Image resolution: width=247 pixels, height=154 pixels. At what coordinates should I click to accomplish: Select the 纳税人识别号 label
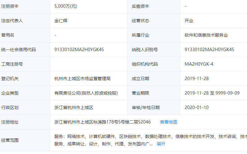pyautogui.click(x=144, y=50)
